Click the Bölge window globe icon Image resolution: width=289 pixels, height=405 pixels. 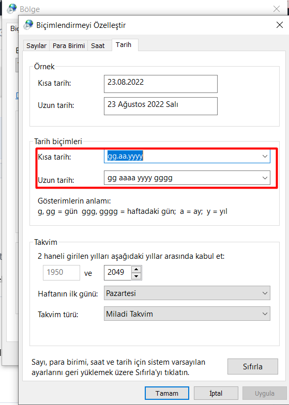11,9
